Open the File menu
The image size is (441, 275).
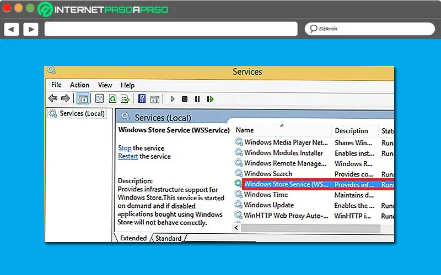[56, 85]
